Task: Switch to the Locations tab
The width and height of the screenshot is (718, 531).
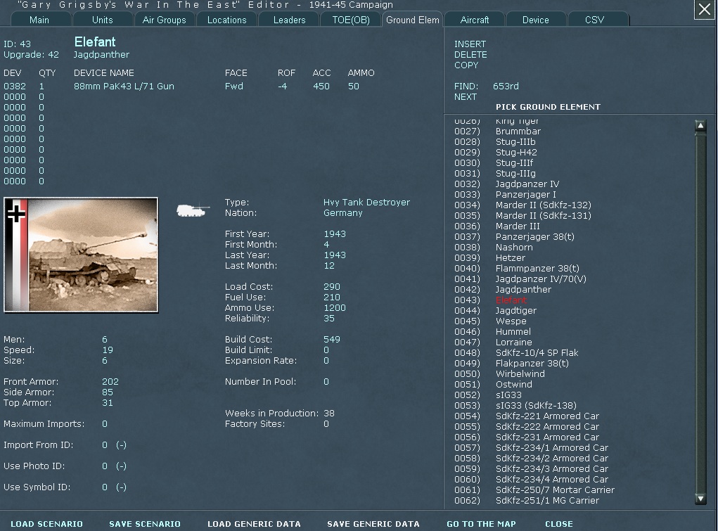Action: tap(226, 20)
